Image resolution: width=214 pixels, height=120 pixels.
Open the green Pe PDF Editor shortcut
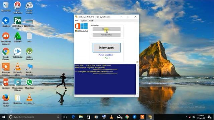(x=17, y=23)
